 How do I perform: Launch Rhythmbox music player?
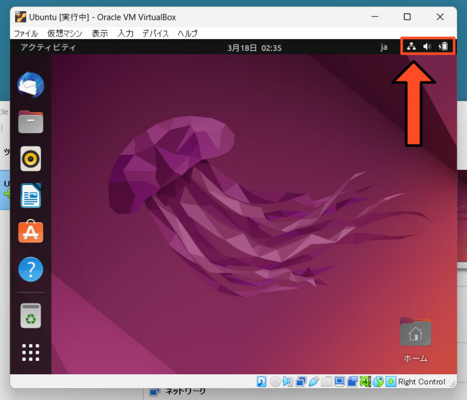coord(31,159)
